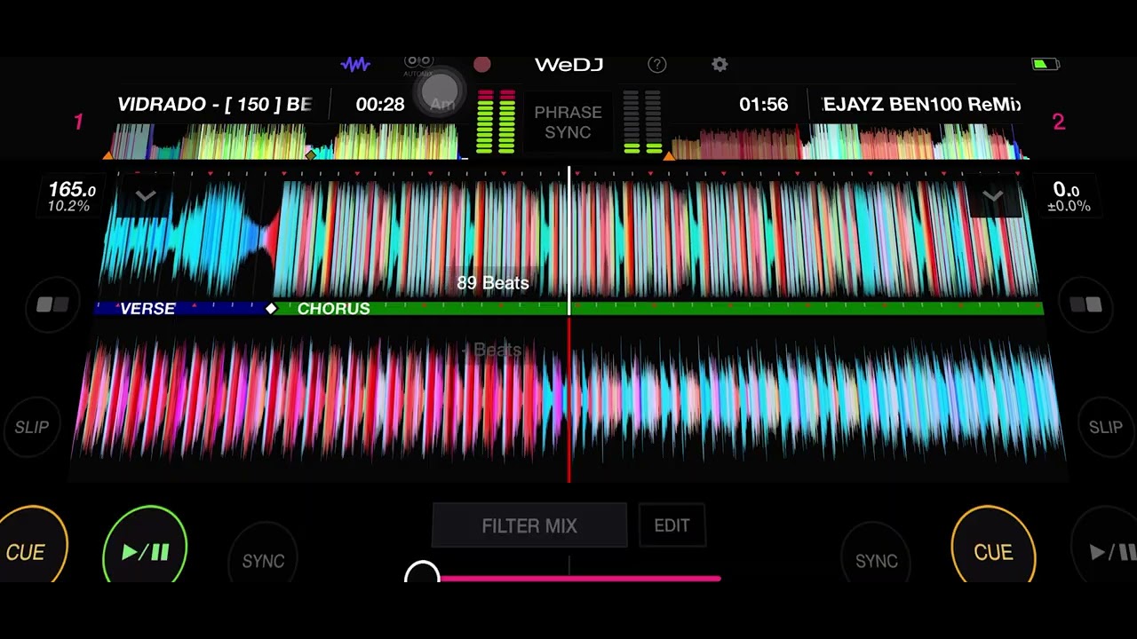Open the Automix feature icon
The width and height of the screenshot is (1137, 639).
[418, 64]
